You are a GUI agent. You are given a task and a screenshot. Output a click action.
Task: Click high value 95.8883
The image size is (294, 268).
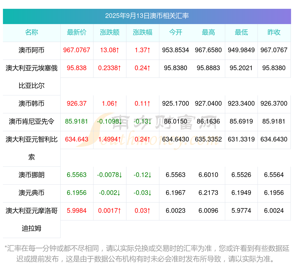point(208,68)
